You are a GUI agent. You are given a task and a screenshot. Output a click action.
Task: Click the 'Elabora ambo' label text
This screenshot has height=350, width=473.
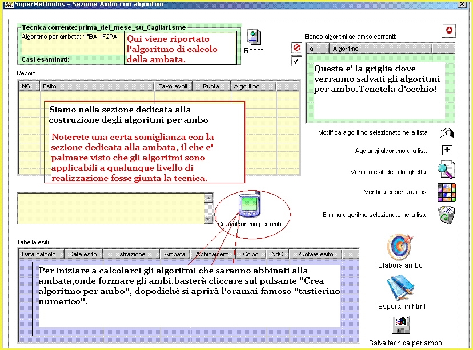tap(400, 265)
